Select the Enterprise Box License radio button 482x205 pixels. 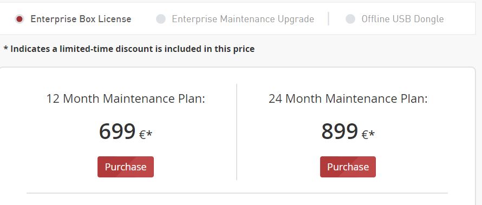pos(19,19)
